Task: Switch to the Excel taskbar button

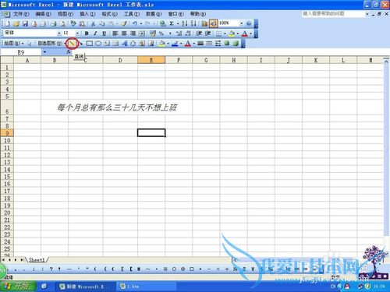Action: pyautogui.click(x=86, y=287)
